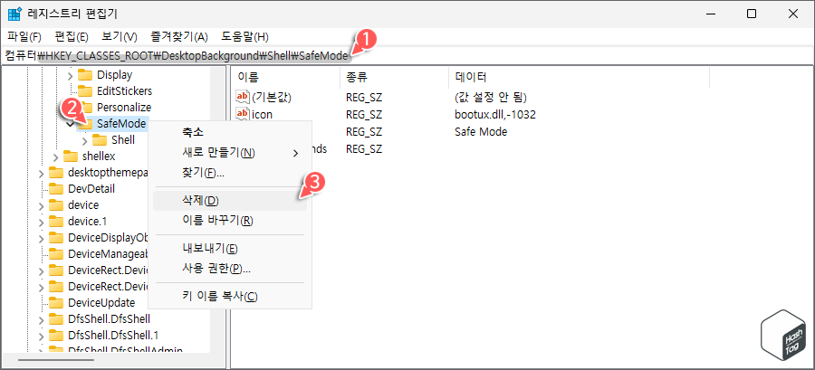Click the DfsShell.DfsShell folder icon
This screenshot has width=815, height=370.
(x=55, y=318)
